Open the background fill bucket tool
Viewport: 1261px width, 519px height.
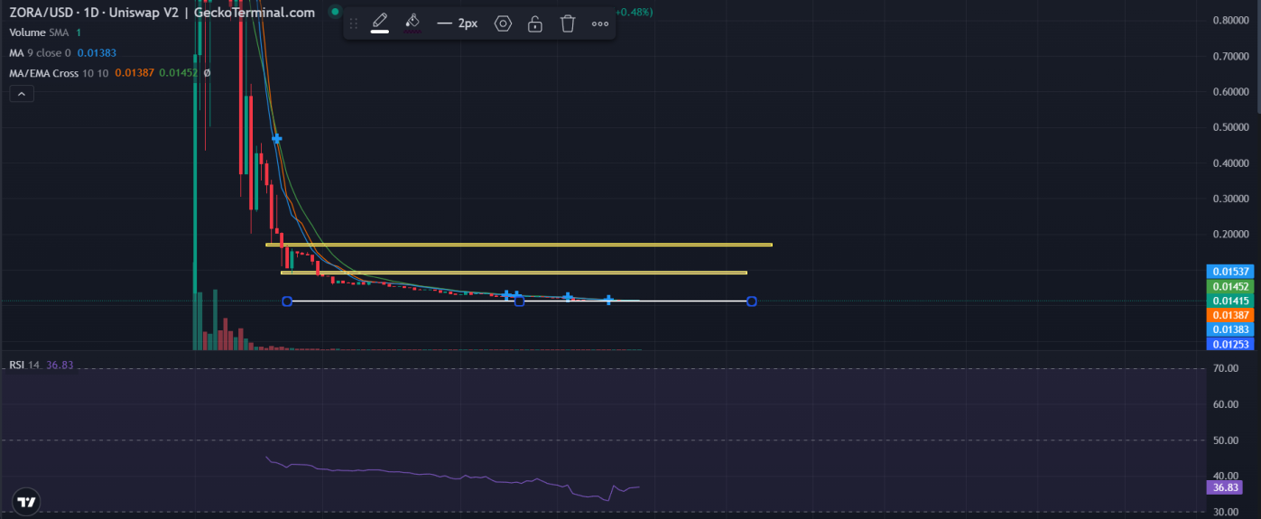pos(413,23)
